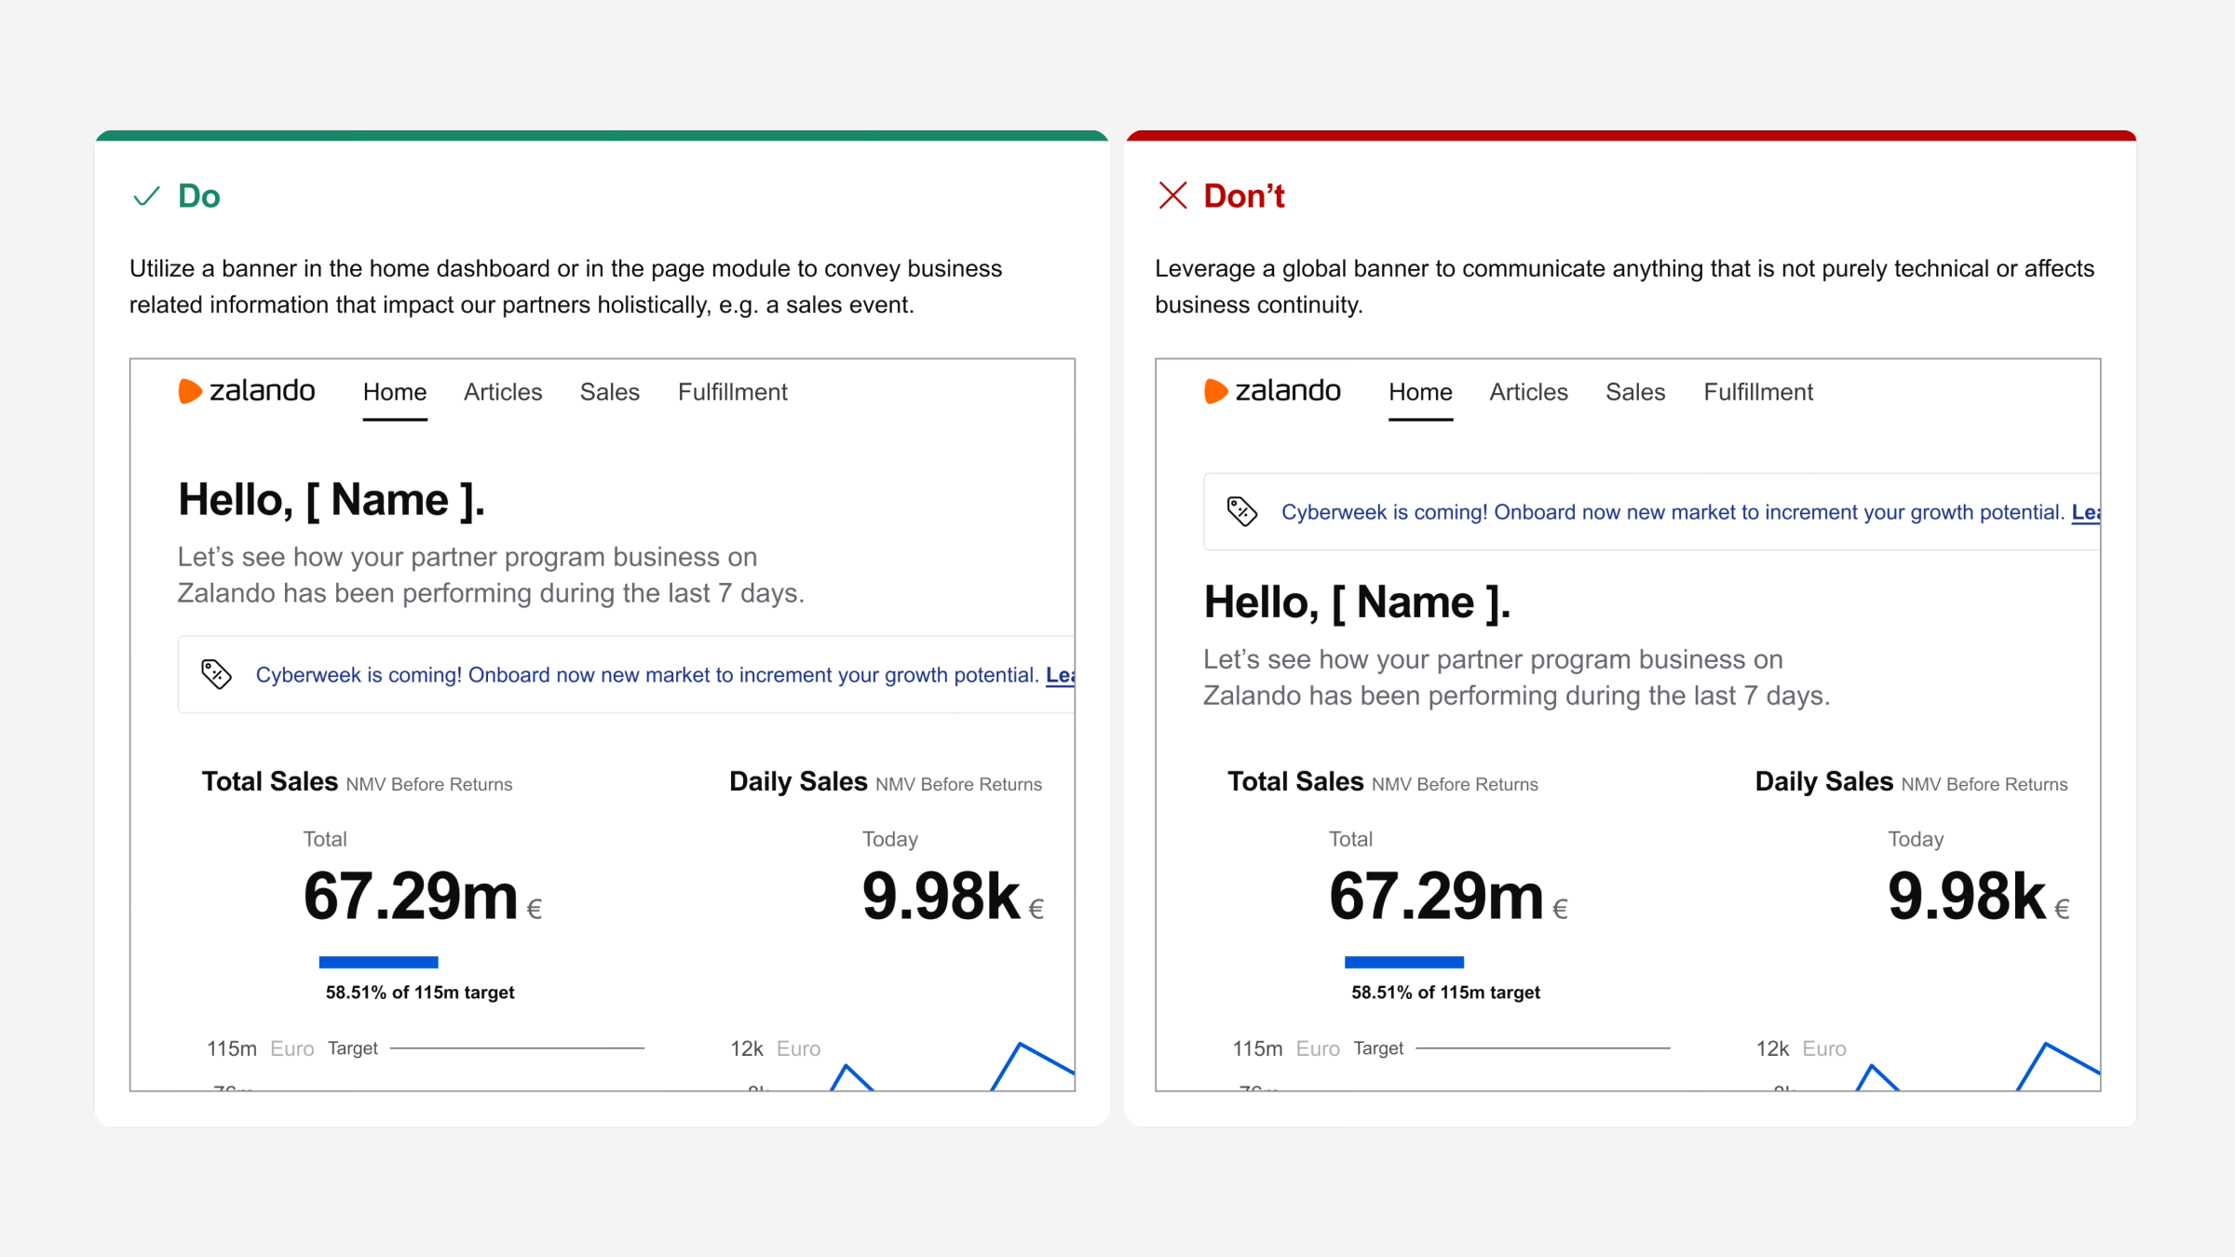Click the red X icon next to Don't
Image resolution: width=2235 pixels, height=1257 pixels.
(x=1172, y=194)
